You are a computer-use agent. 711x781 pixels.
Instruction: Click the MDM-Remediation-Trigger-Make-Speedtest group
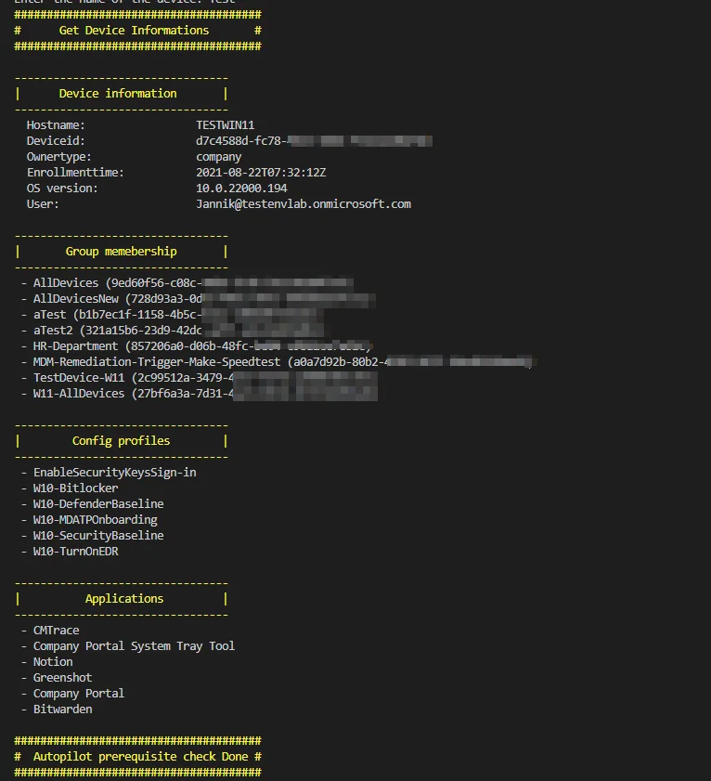click(278, 362)
